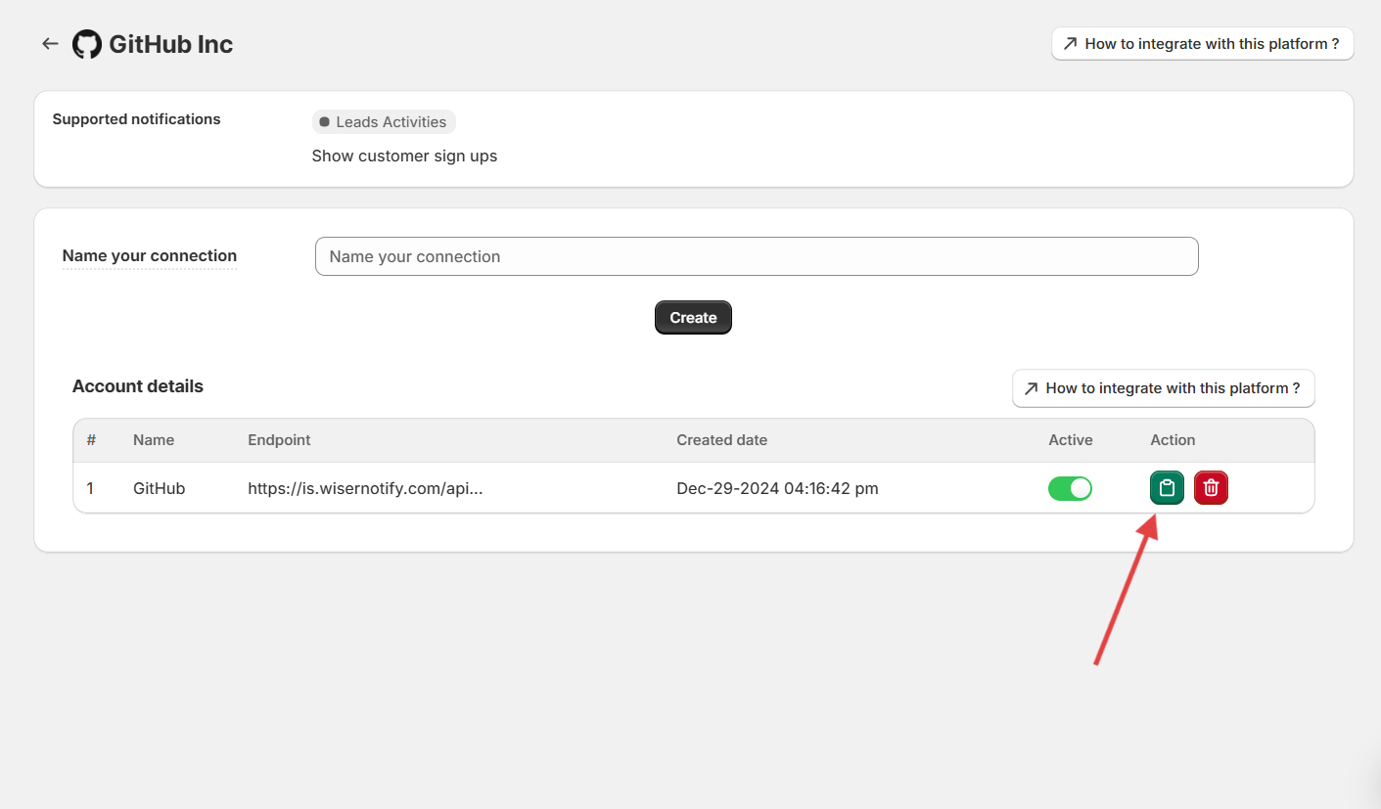Click row number '1' in the table
The width and height of the screenshot is (1381, 809).
coord(90,488)
